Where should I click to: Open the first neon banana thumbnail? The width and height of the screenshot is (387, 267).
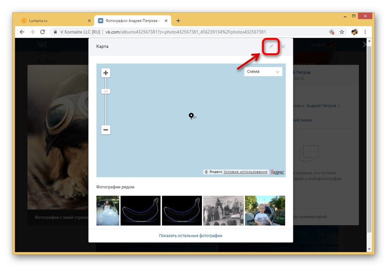coord(140,211)
